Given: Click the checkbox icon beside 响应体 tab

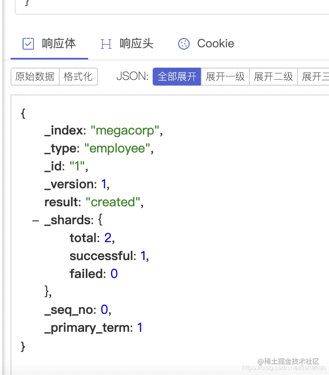Looking at the screenshot, I should point(28,43).
